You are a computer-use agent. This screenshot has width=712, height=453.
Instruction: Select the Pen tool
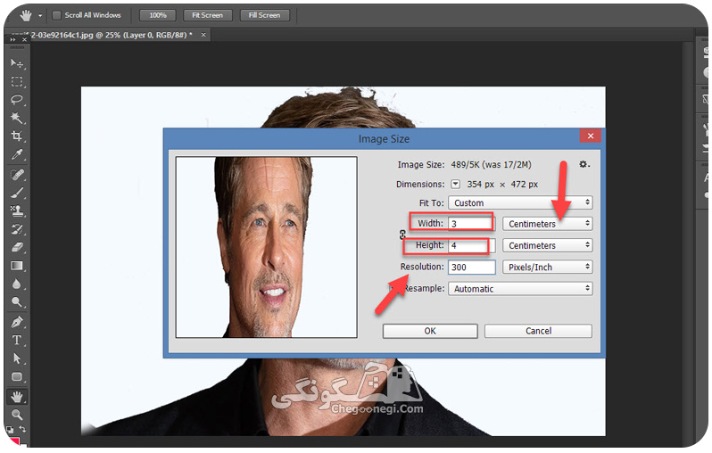[17, 322]
